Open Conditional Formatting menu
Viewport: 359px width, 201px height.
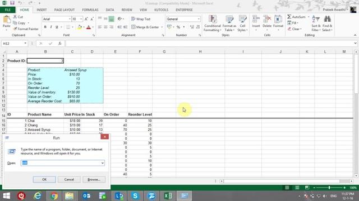pyautogui.click(x=213, y=23)
